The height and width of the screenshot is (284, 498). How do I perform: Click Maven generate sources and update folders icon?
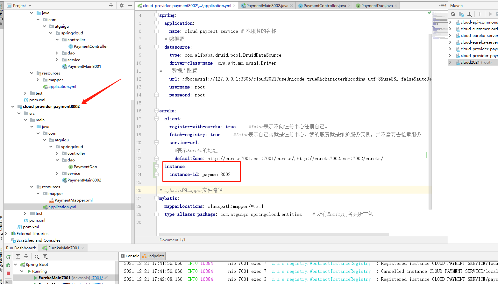pyautogui.click(x=461, y=14)
